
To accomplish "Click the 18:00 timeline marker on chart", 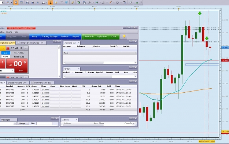I will click(95, 9).
